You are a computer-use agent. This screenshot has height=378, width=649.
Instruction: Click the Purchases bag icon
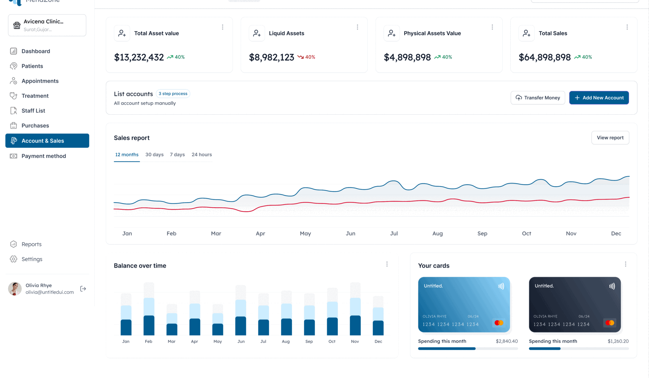pos(14,125)
